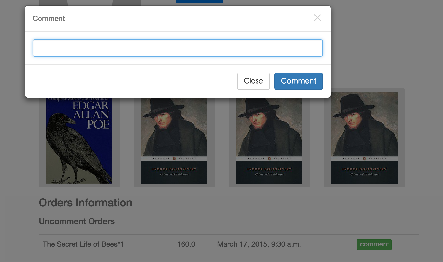Close the Comment dialog with the X icon
Image resolution: width=443 pixels, height=262 pixels.
click(x=317, y=18)
